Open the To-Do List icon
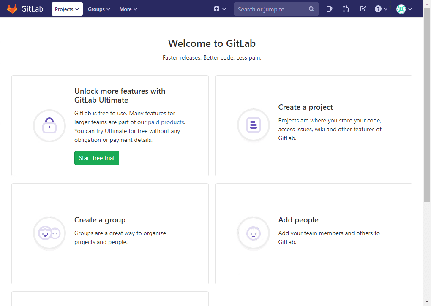This screenshot has width=431, height=306. [x=363, y=9]
